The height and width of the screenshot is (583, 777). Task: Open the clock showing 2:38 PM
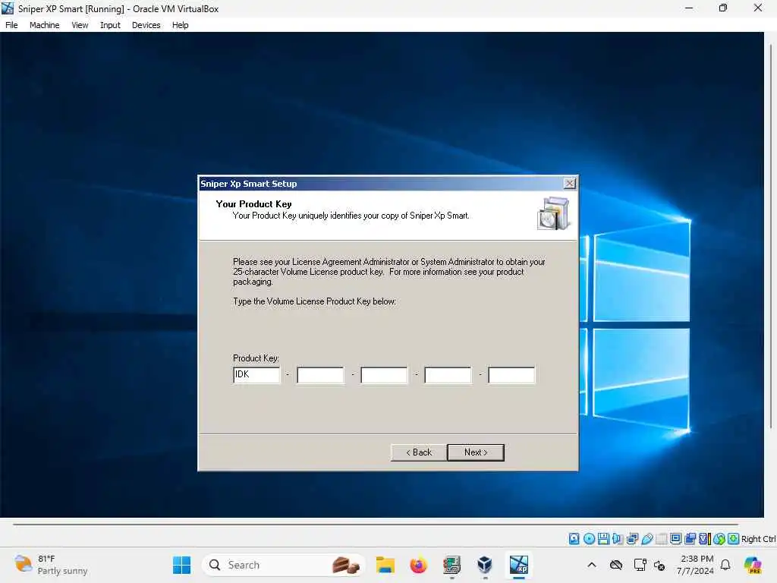tap(697, 565)
